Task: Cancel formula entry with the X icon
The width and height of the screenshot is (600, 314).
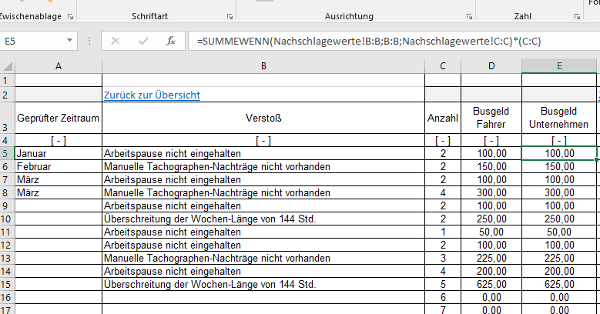Action: (x=116, y=41)
